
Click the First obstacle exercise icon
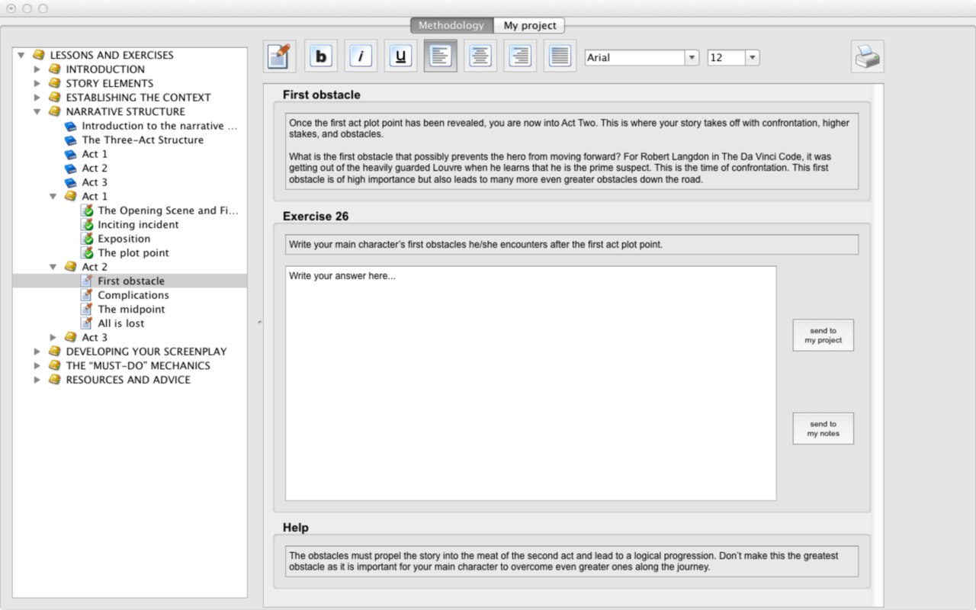click(x=87, y=281)
